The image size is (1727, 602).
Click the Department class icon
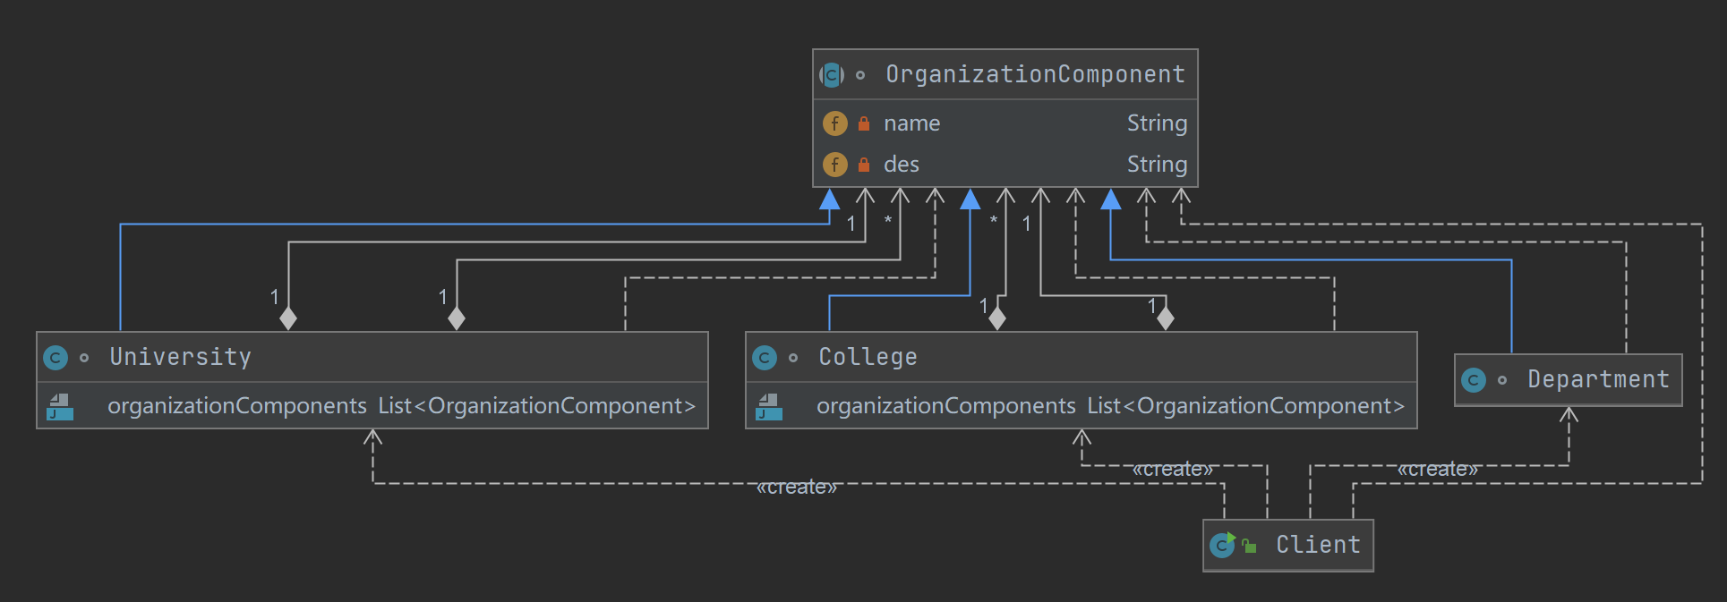[x=1474, y=380]
